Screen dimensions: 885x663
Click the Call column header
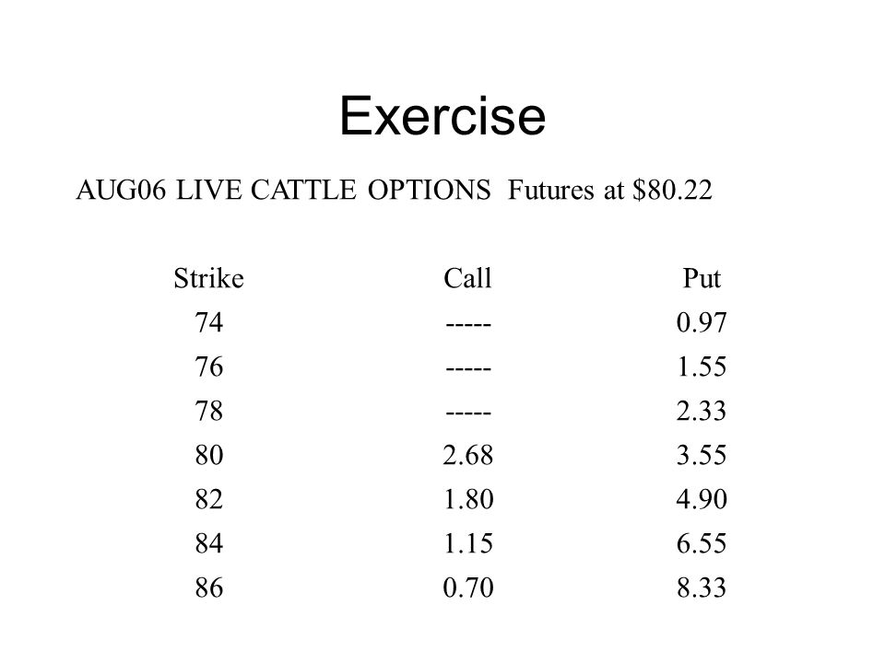[x=468, y=278]
